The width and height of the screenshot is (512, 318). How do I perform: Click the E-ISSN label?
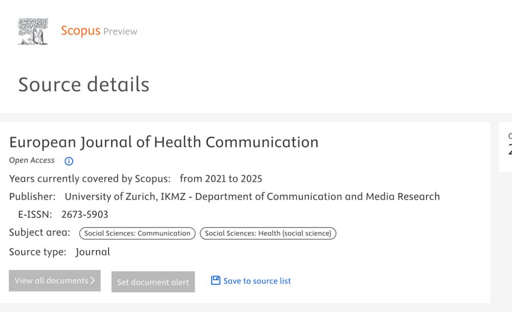pos(35,214)
